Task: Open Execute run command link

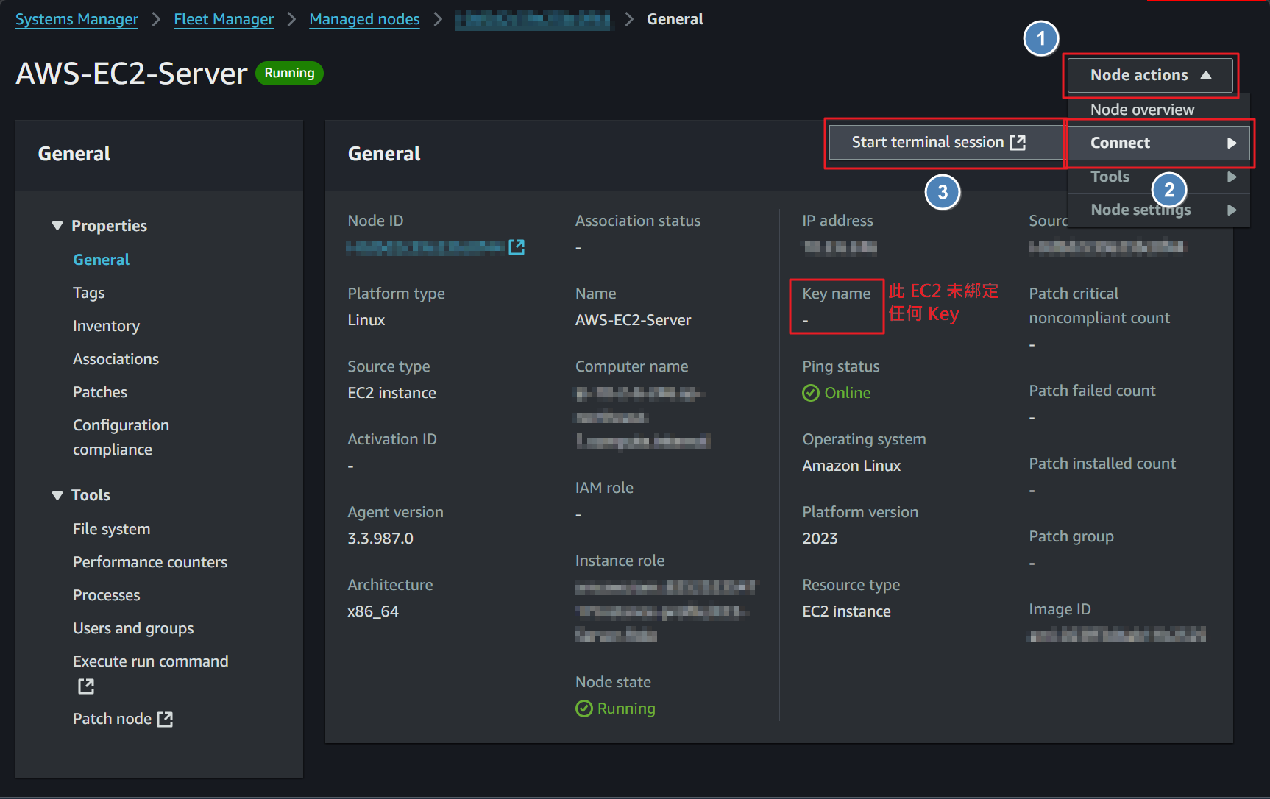Action: 150,661
